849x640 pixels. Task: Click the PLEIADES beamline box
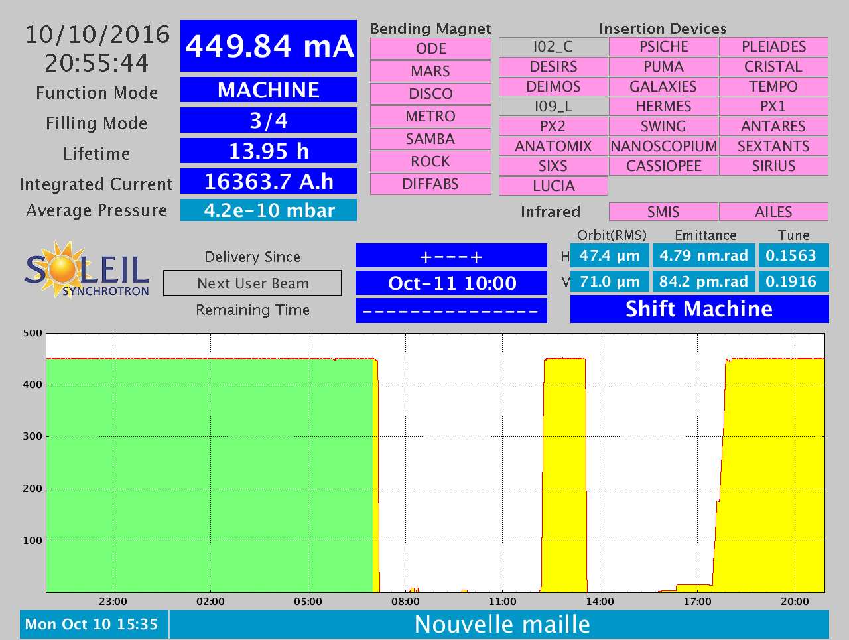click(x=773, y=47)
